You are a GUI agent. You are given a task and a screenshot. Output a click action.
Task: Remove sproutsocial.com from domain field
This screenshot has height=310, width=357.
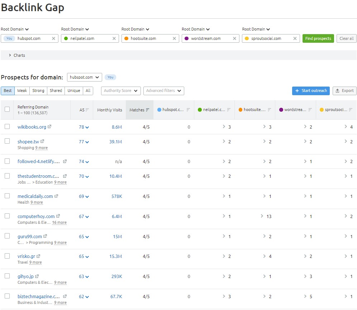(295, 38)
